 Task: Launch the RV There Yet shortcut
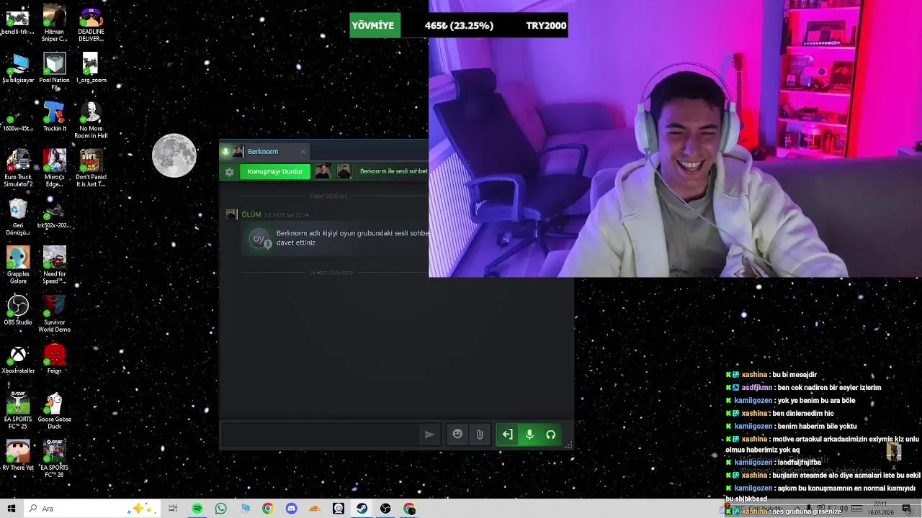18,455
